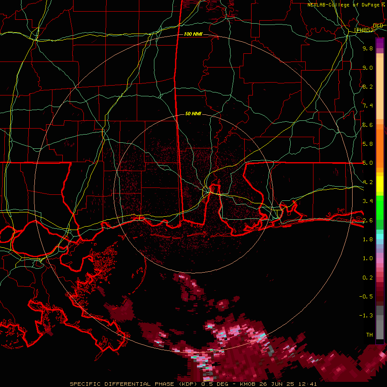Viewport: 387px width, 387px height.
Task: Click the 3.4 value on the color scale
Action: [x=368, y=201]
